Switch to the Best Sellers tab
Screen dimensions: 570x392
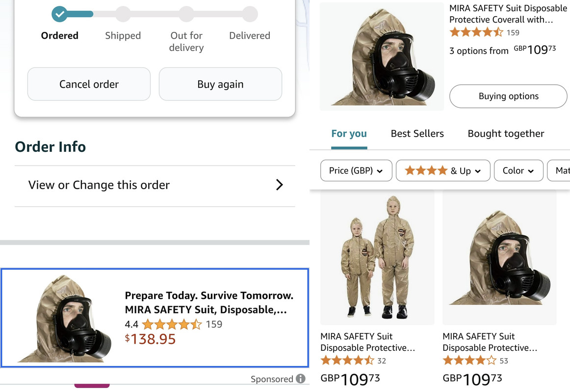(417, 133)
